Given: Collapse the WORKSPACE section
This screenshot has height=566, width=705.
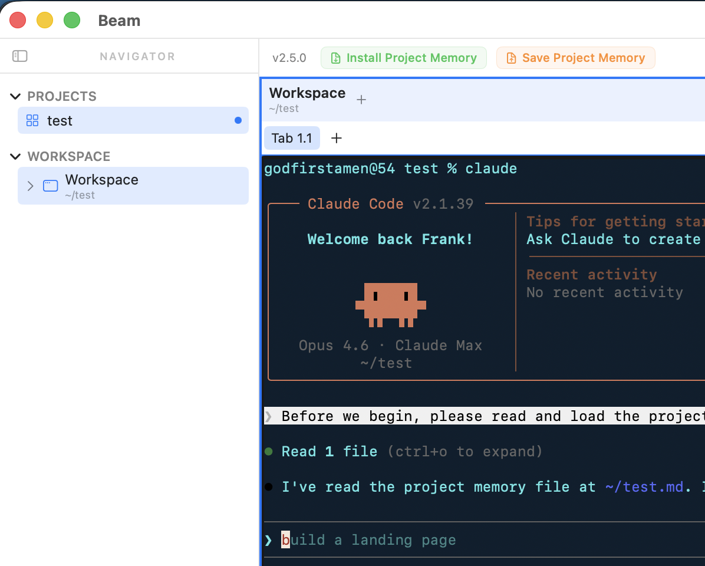Looking at the screenshot, I should (x=14, y=156).
